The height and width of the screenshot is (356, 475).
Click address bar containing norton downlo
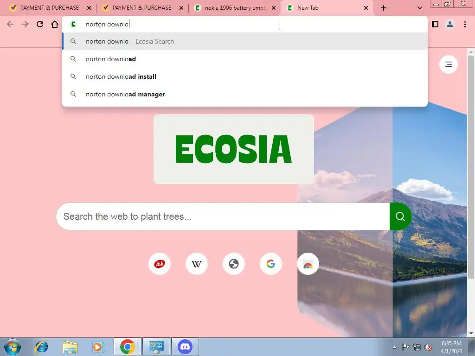point(245,24)
